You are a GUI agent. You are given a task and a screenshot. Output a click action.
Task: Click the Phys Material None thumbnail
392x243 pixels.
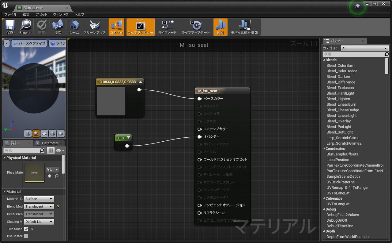point(34,172)
